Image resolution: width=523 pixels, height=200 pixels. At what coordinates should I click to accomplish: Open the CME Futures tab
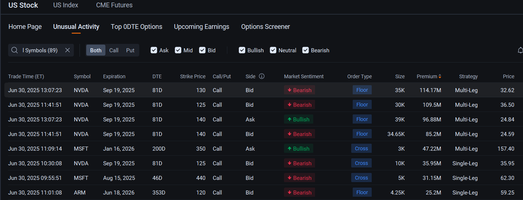click(114, 5)
